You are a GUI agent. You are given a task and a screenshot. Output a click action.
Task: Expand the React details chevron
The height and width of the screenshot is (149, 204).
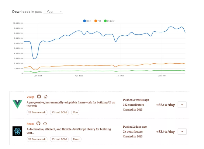click(x=182, y=132)
